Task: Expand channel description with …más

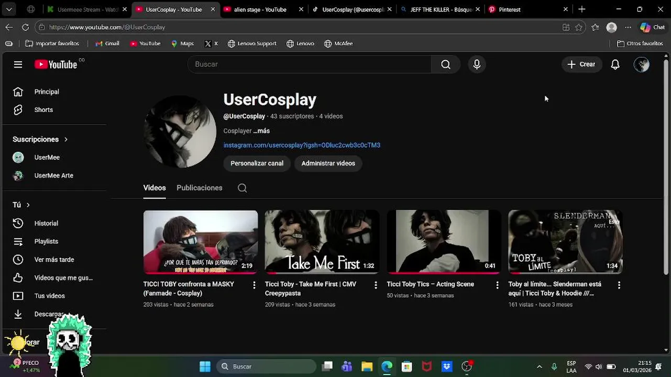Action: [x=261, y=131]
